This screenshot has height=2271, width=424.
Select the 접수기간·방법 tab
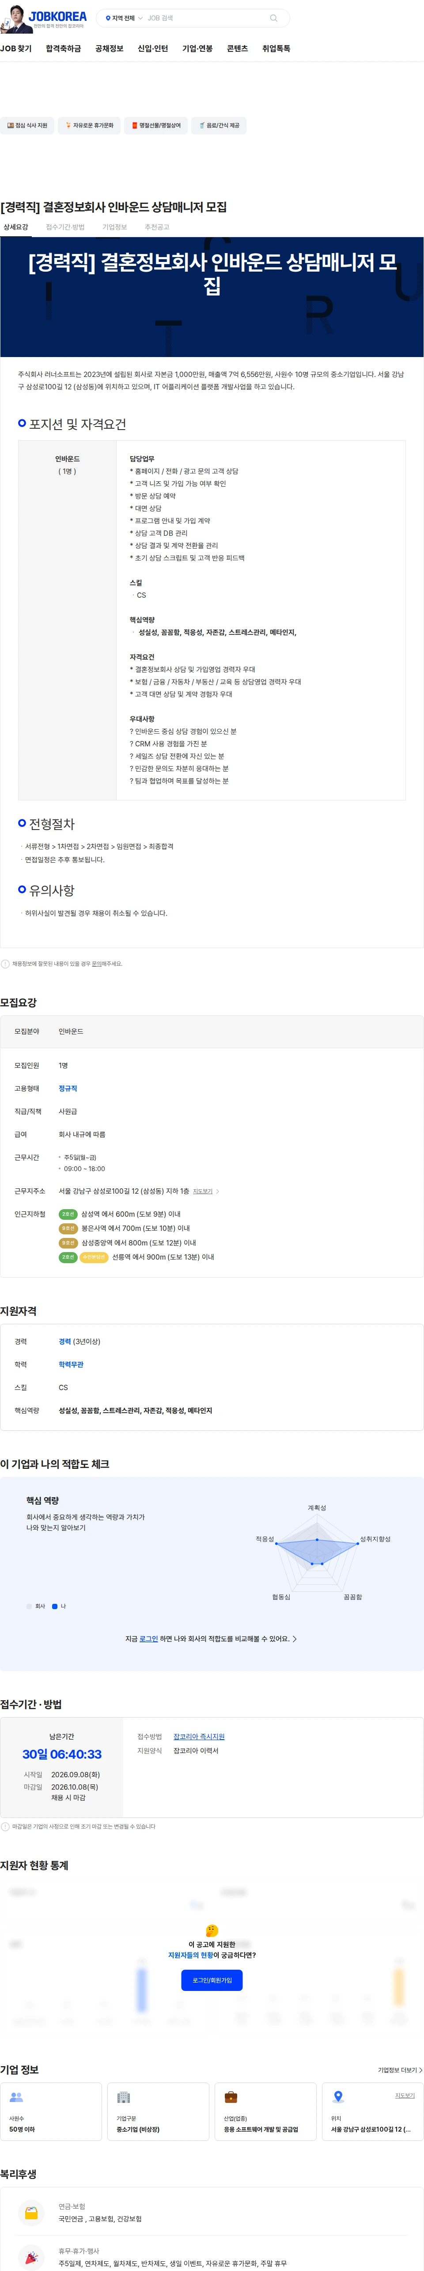(x=65, y=227)
